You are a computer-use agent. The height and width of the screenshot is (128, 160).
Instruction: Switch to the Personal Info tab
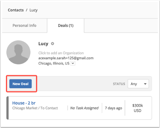[25, 25]
